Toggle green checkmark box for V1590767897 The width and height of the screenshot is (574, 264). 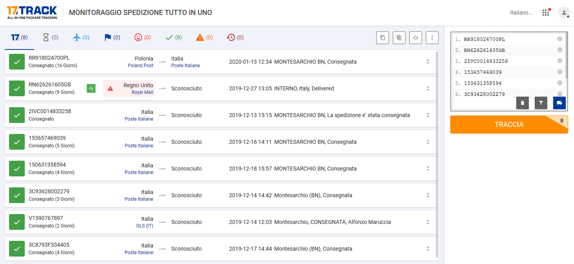(17, 222)
